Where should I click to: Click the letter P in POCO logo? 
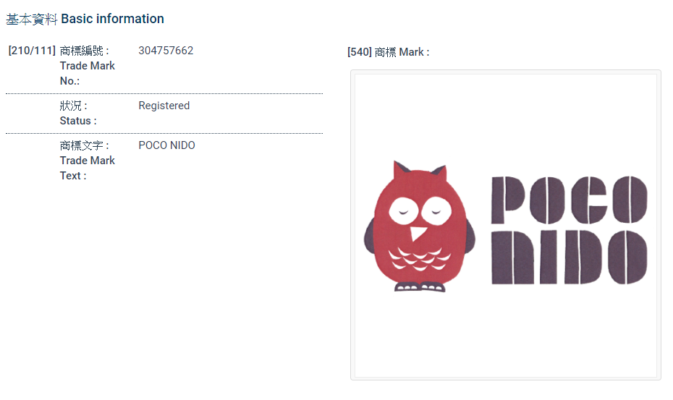[x=508, y=200]
